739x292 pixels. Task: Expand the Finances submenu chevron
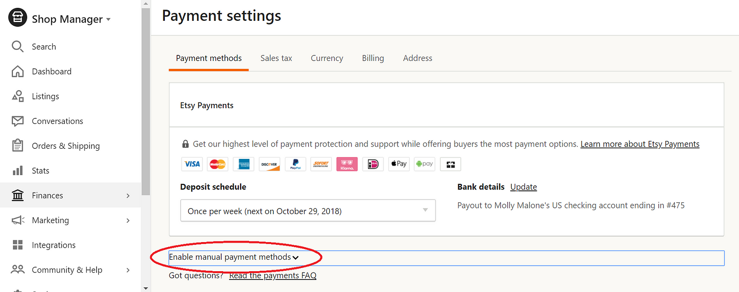(x=128, y=195)
